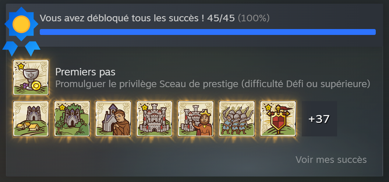The width and height of the screenshot is (389, 182).
Task: Open the Premiers pas chalice achievement icon
Action: pos(31,78)
